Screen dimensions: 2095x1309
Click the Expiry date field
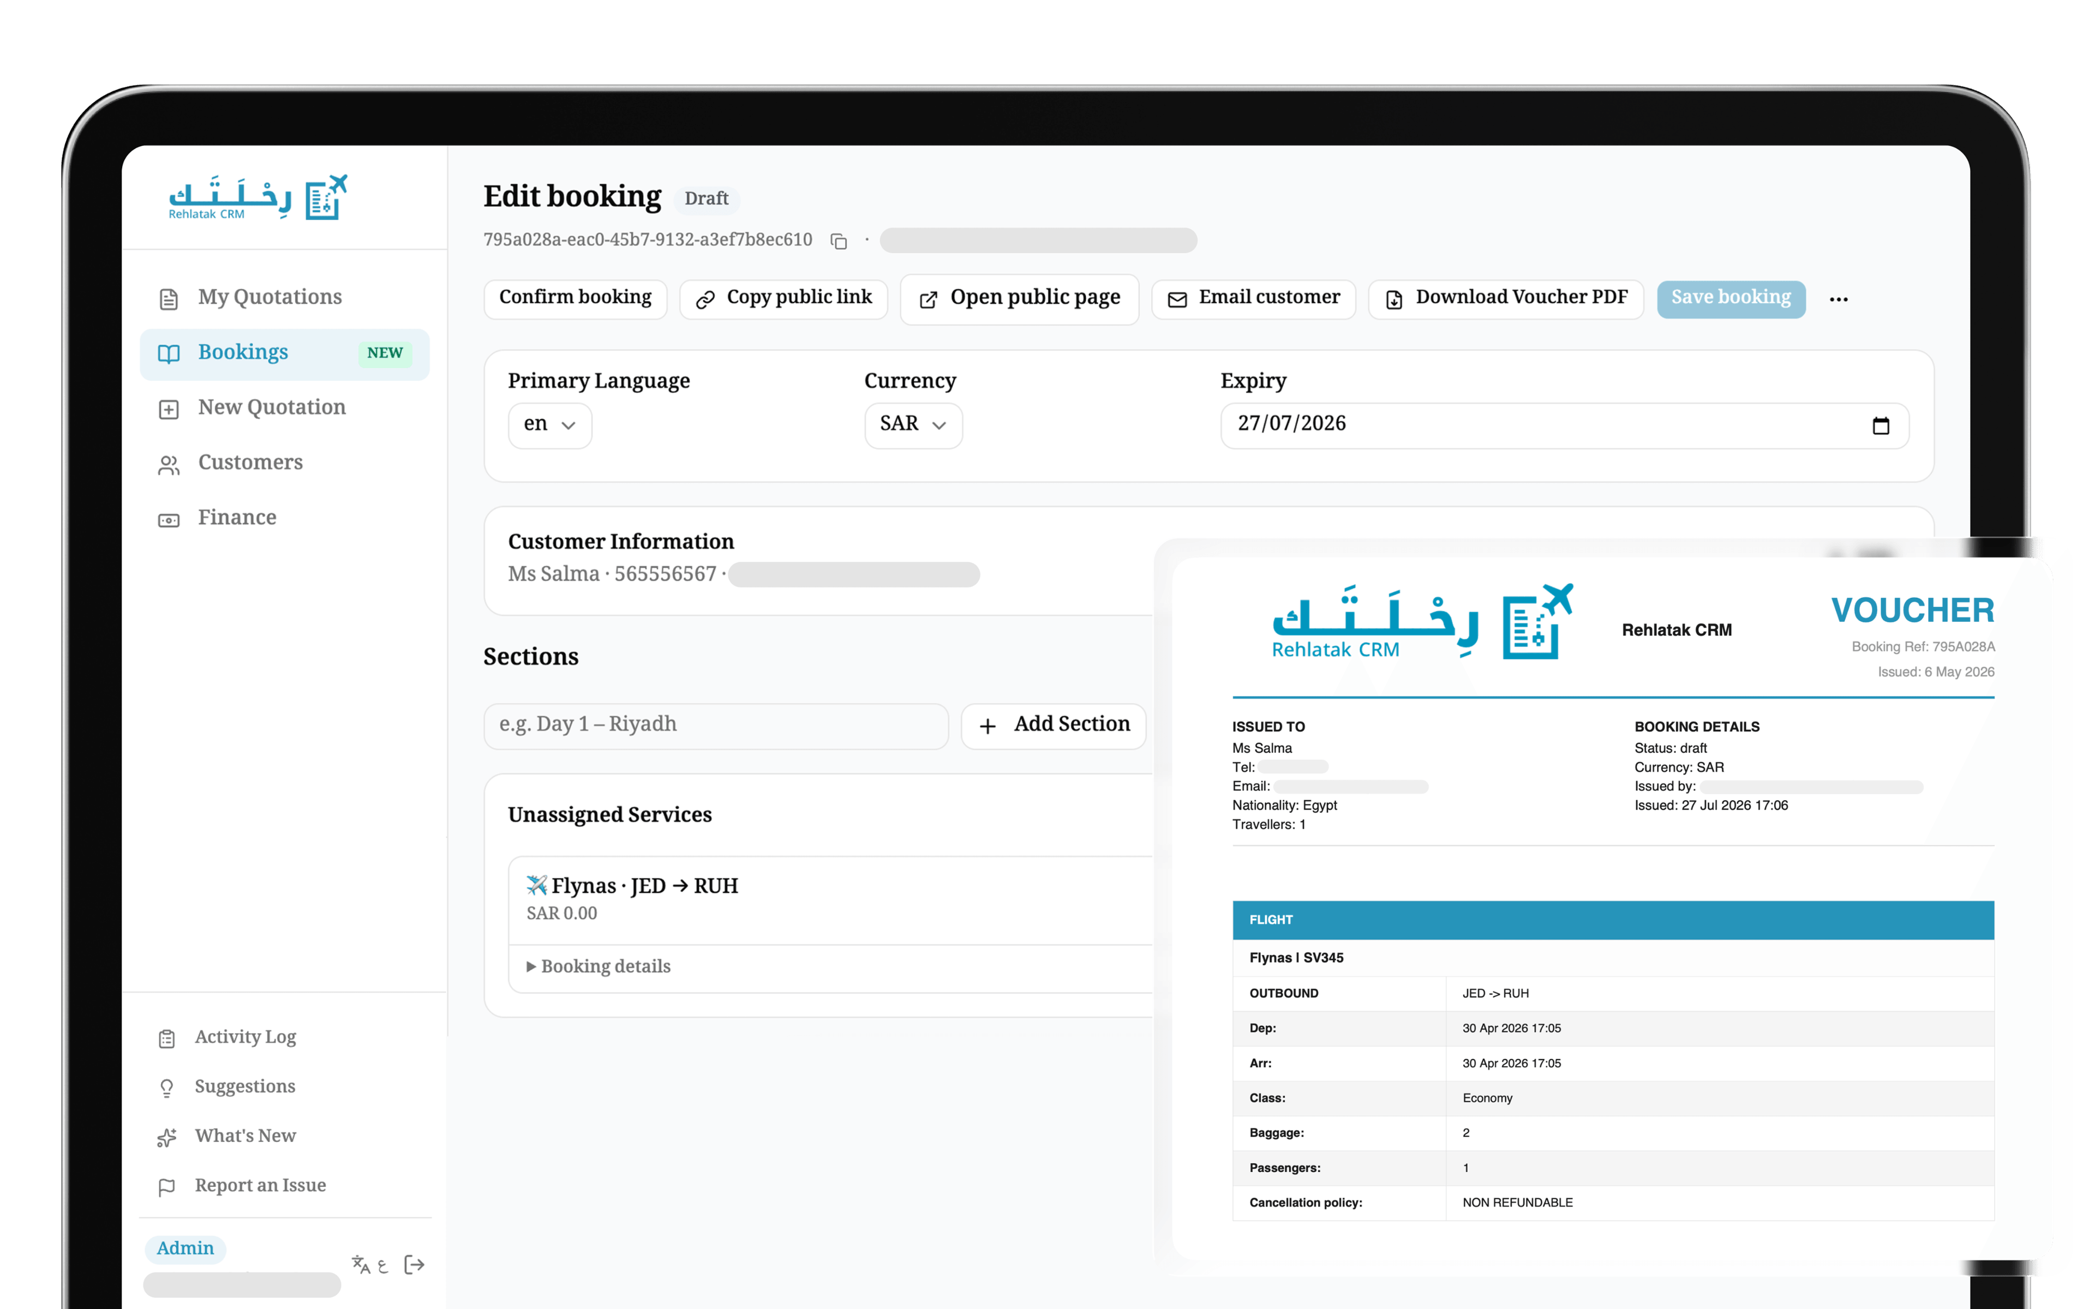[x=1564, y=425]
